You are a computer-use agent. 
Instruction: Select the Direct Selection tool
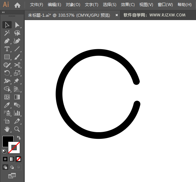[17, 25]
